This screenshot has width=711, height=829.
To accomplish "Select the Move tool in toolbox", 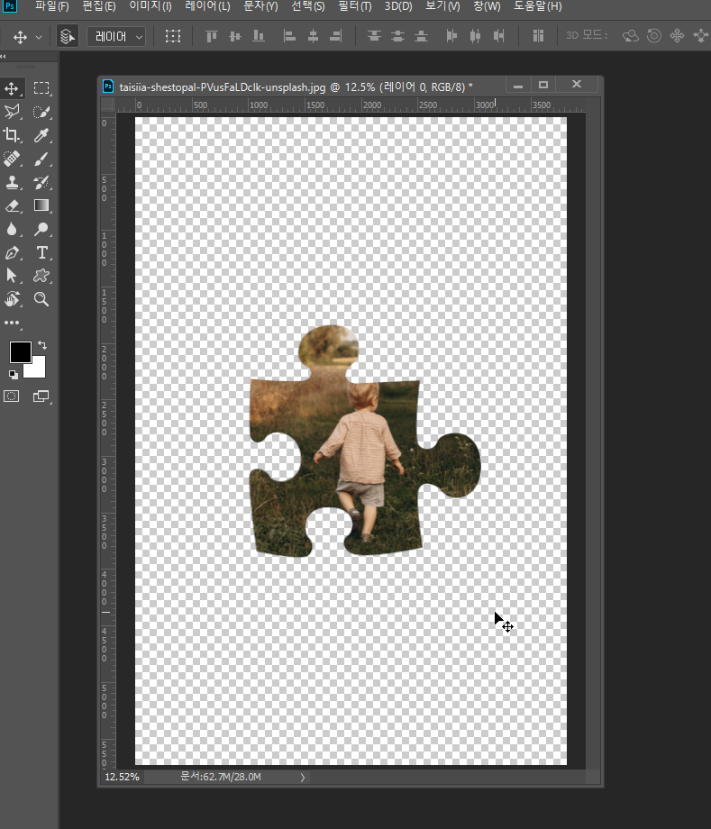I will tap(12, 88).
